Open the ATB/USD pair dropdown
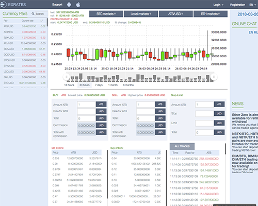The width and height of the screenshot is (258, 206). [x=175, y=14]
